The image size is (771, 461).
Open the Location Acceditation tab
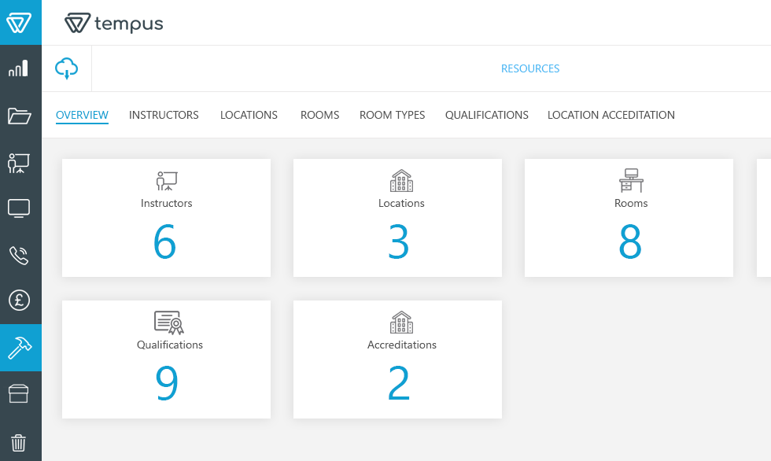(x=611, y=115)
